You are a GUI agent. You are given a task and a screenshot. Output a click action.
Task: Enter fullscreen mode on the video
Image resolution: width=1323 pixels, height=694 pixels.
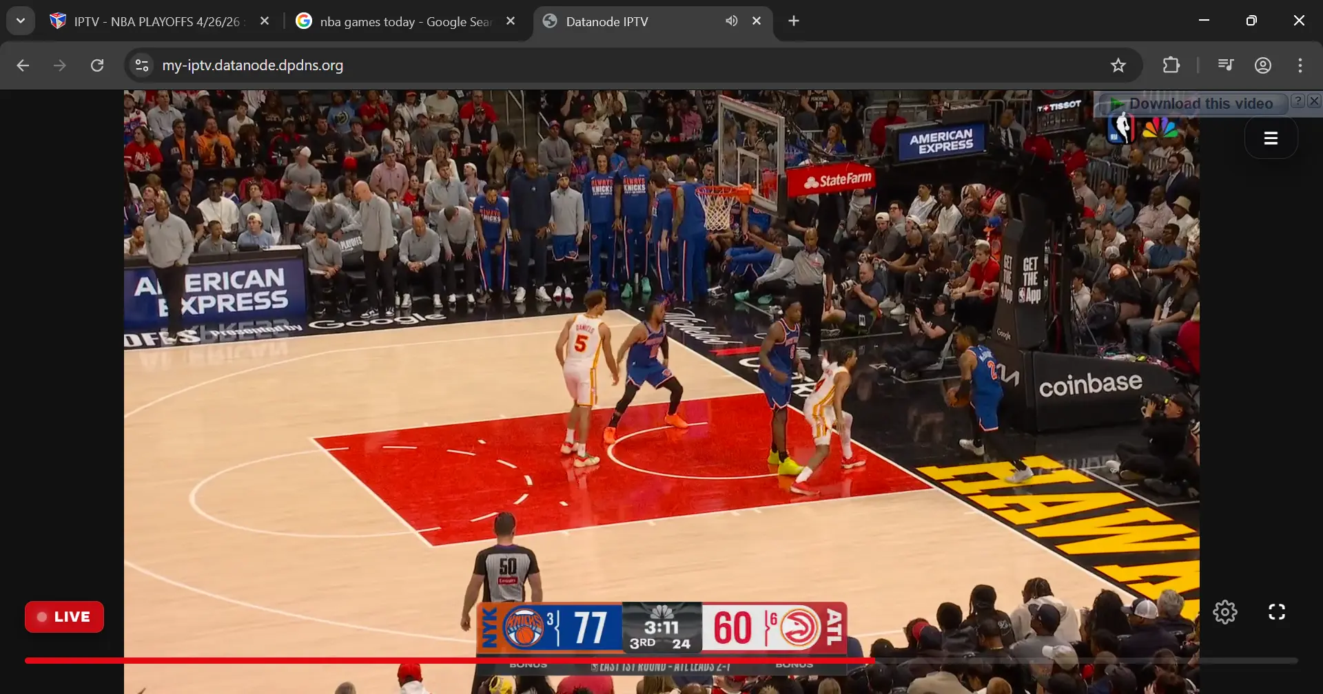click(1276, 612)
